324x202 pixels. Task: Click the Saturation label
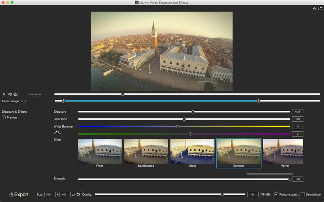tap(60, 119)
